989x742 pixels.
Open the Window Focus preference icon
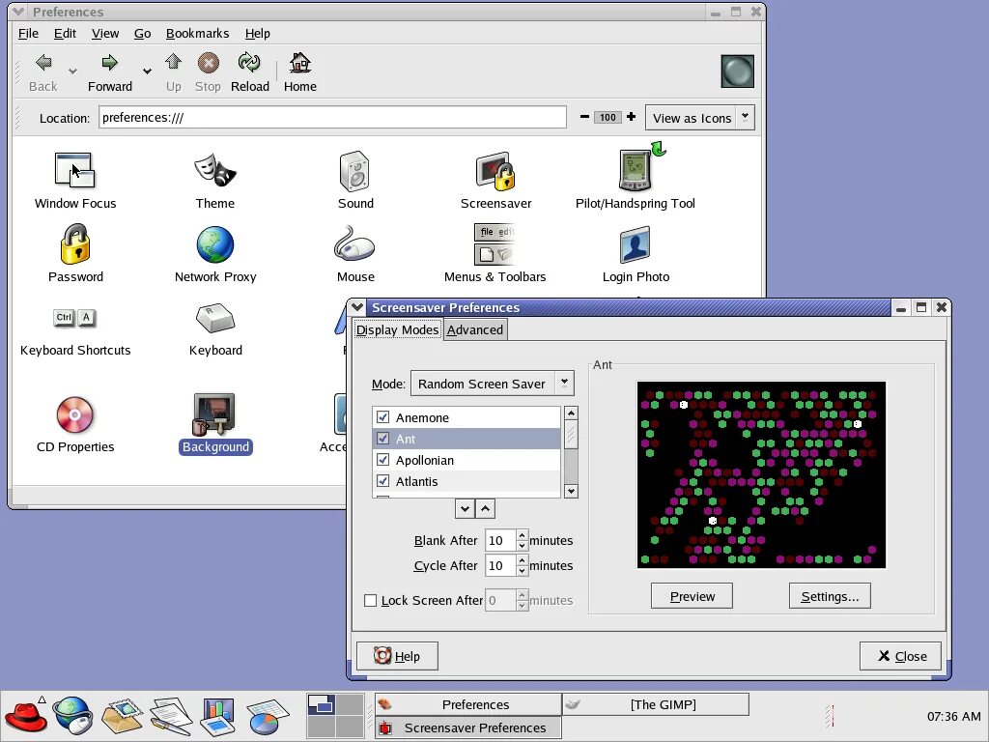(74, 170)
